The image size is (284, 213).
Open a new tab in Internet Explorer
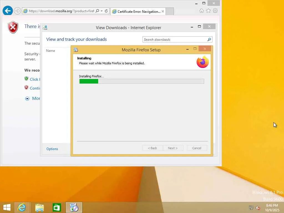pyautogui.click(x=170, y=11)
